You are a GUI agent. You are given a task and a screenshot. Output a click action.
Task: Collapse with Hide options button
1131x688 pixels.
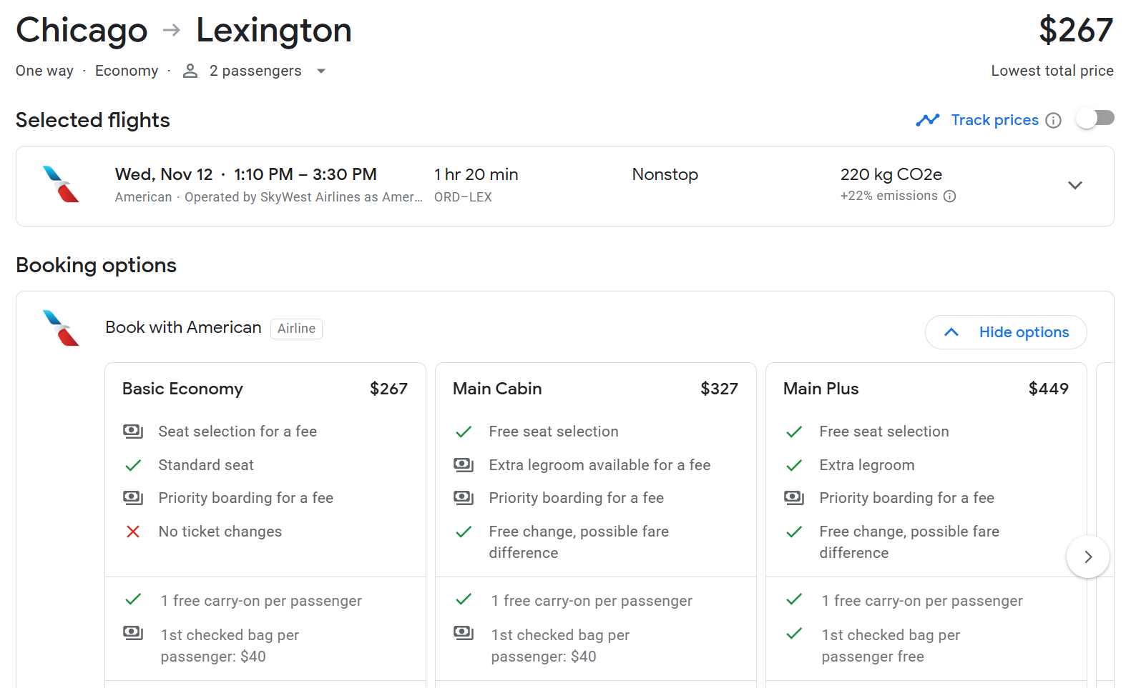pyautogui.click(x=1006, y=332)
